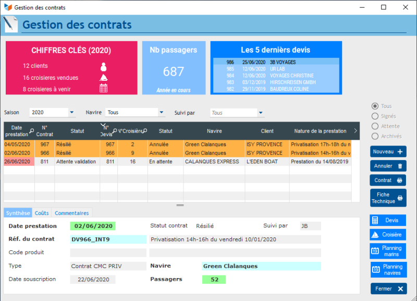417x301 pixels.
Task: Select devis 986 for 3B VOYAGES
Action: (276, 62)
